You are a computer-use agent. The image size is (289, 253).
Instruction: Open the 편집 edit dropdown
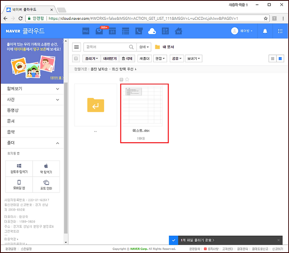[160, 59]
